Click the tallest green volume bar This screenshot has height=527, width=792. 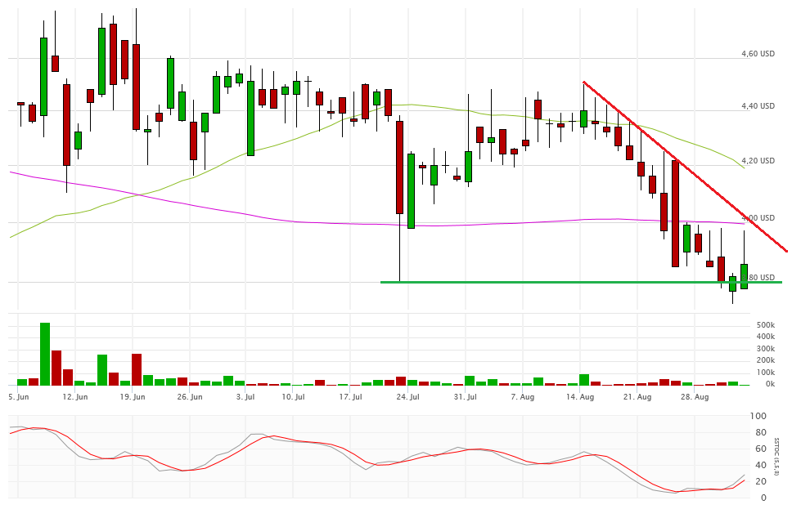(x=45, y=354)
